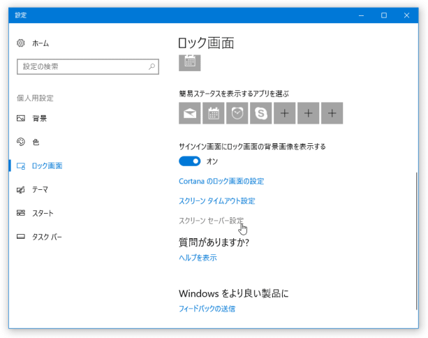Choose the Calendar quick status app tile
Screen dimensions: 428x338
pyautogui.click(x=214, y=113)
